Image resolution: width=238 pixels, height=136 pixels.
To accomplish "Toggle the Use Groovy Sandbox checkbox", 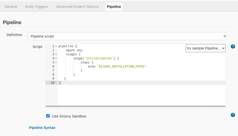I will pos(48,116).
